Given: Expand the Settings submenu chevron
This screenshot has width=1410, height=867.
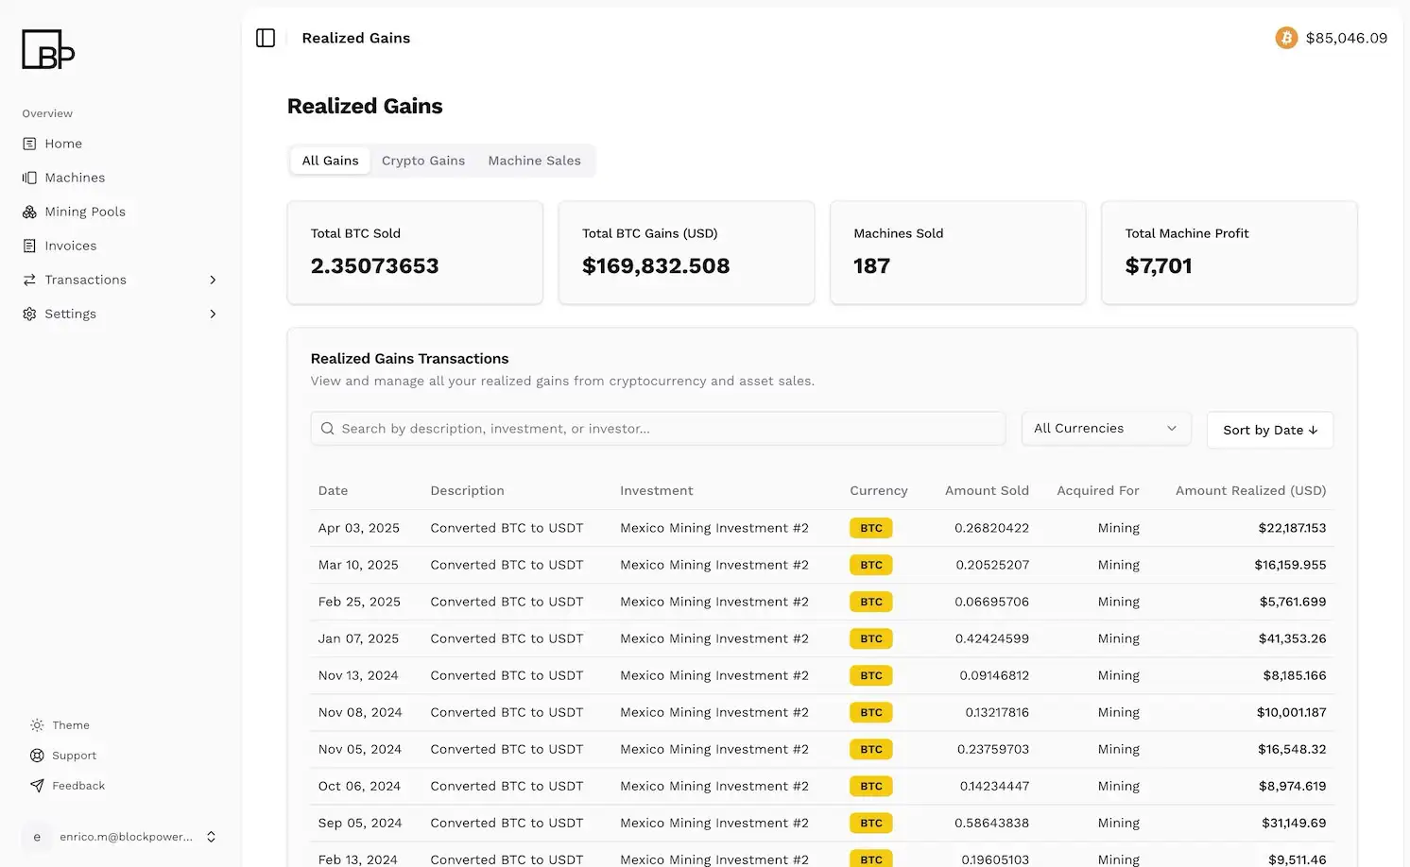Looking at the screenshot, I should coord(213,314).
